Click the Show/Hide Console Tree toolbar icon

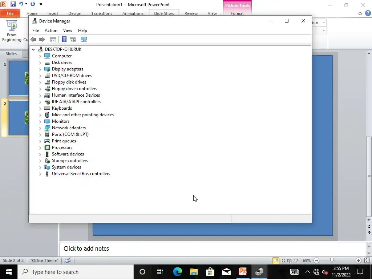tap(53, 39)
